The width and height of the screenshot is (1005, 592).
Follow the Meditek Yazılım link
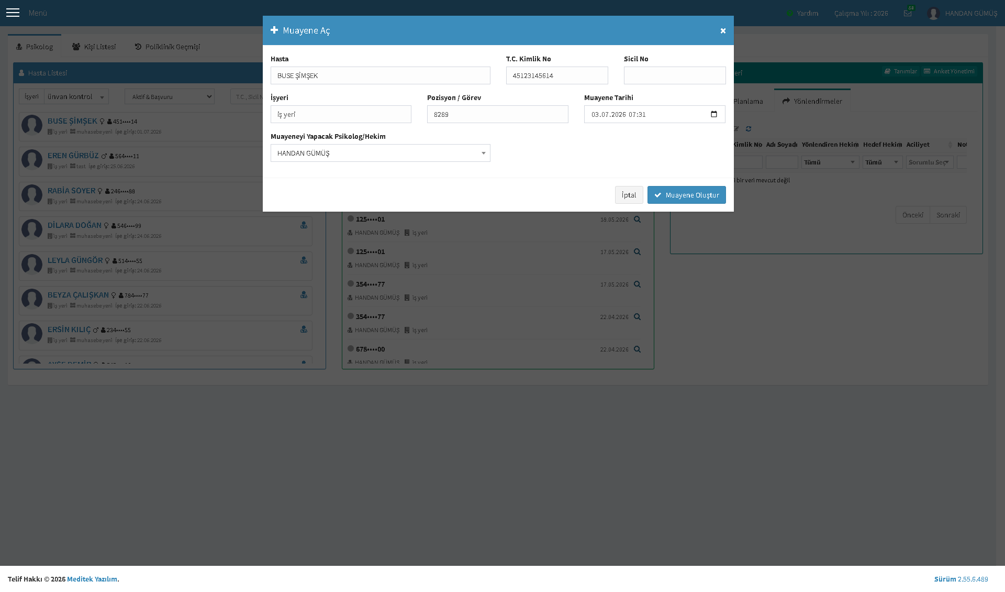[x=92, y=579]
